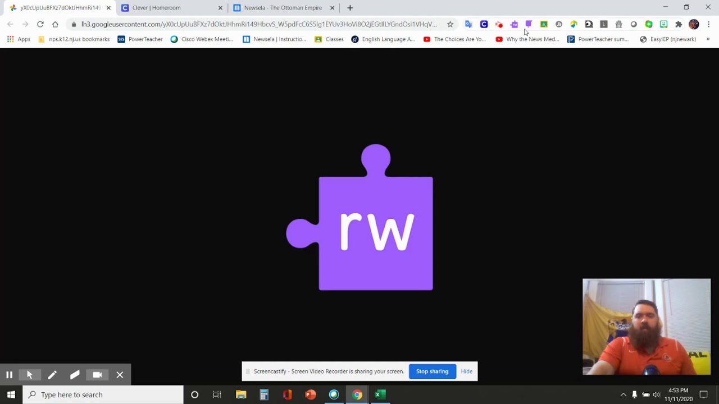Close the Clever | Homeroom tab

tap(220, 8)
